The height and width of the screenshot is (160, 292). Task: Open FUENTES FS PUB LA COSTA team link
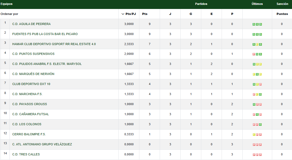click(x=45, y=34)
